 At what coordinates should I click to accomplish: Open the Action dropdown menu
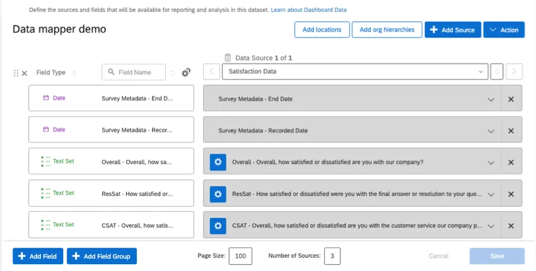coord(503,30)
